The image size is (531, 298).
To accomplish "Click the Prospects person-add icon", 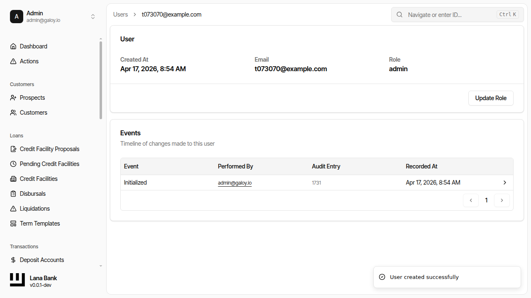I will click(x=13, y=97).
